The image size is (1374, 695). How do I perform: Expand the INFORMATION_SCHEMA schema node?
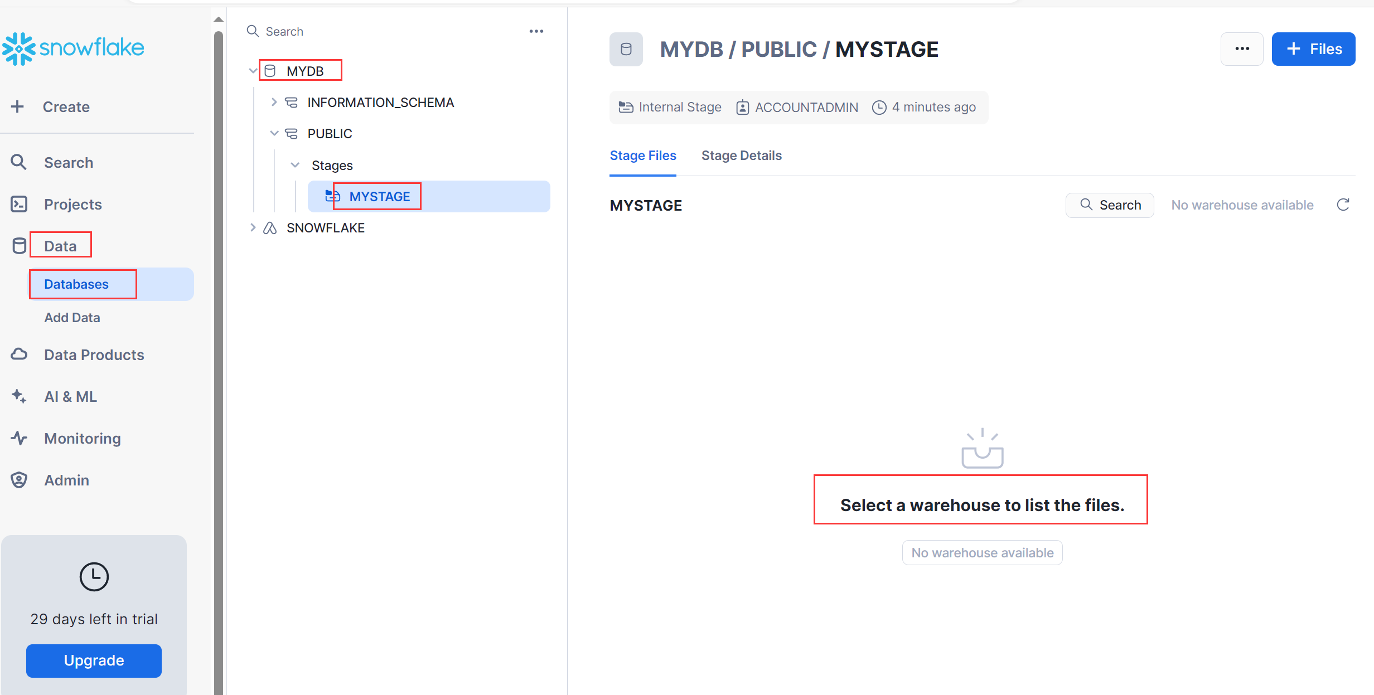[x=274, y=102]
